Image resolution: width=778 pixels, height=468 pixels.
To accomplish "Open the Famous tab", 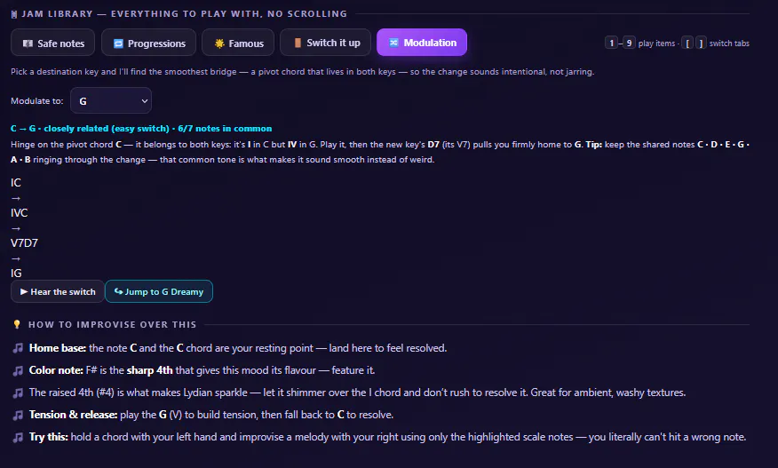I will [x=238, y=44].
